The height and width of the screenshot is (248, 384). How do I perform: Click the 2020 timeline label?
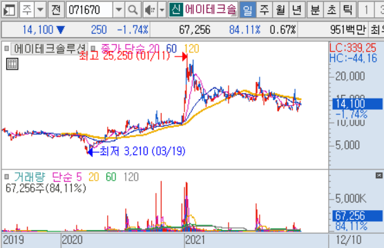[x=73, y=240]
